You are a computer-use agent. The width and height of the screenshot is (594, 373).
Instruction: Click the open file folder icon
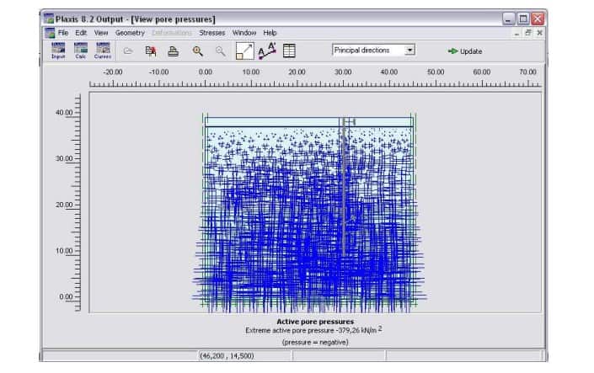[128, 51]
